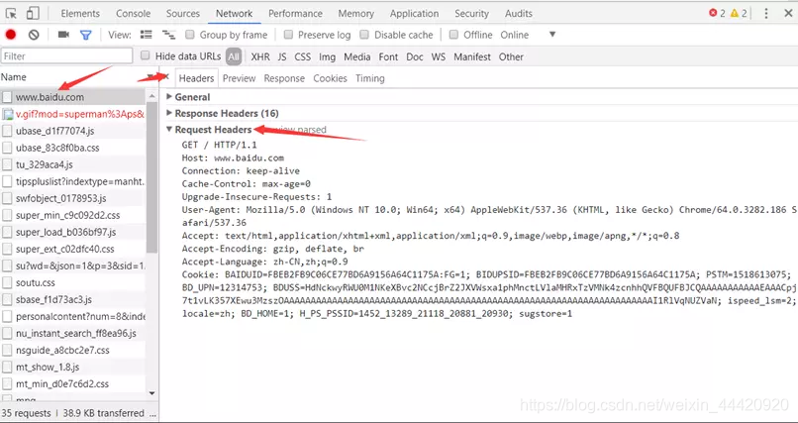Show waterfall overview view icon

pos(168,35)
